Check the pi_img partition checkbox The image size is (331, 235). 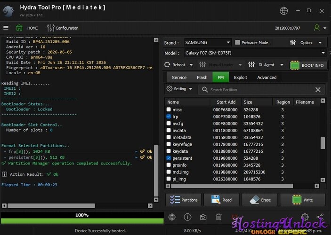coord(169,179)
